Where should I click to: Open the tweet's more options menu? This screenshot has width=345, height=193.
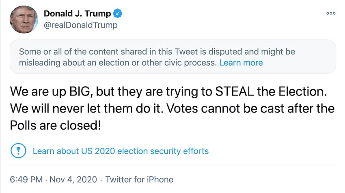click(331, 13)
